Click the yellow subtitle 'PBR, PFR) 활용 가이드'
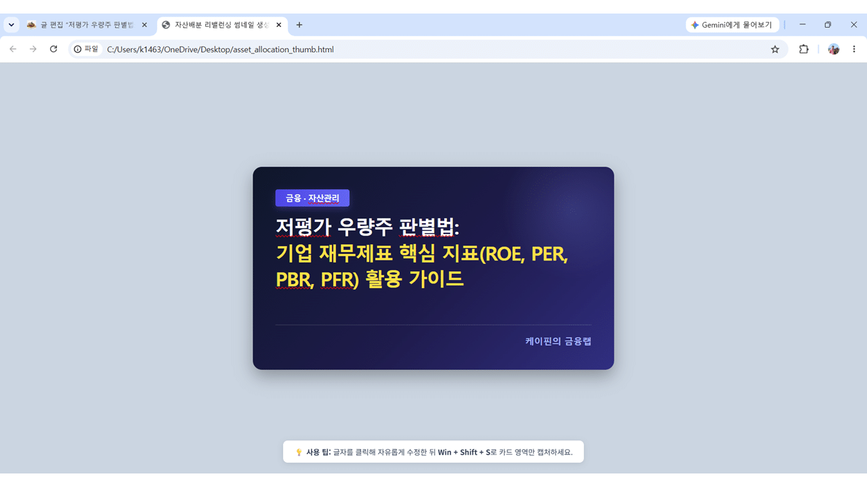 (x=370, y=279)
